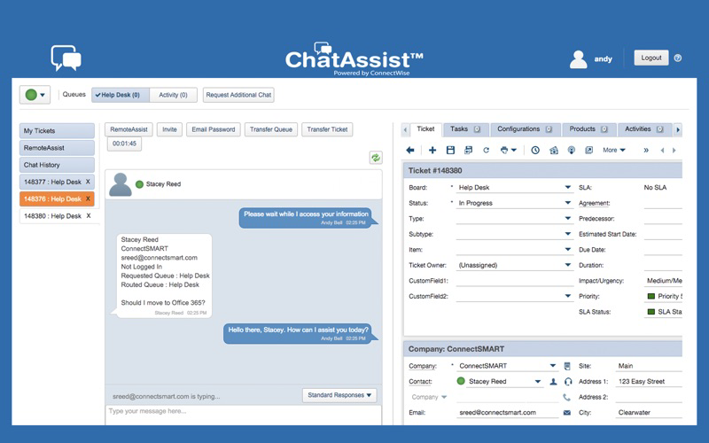Open My Tickets in sidebar

57,130
